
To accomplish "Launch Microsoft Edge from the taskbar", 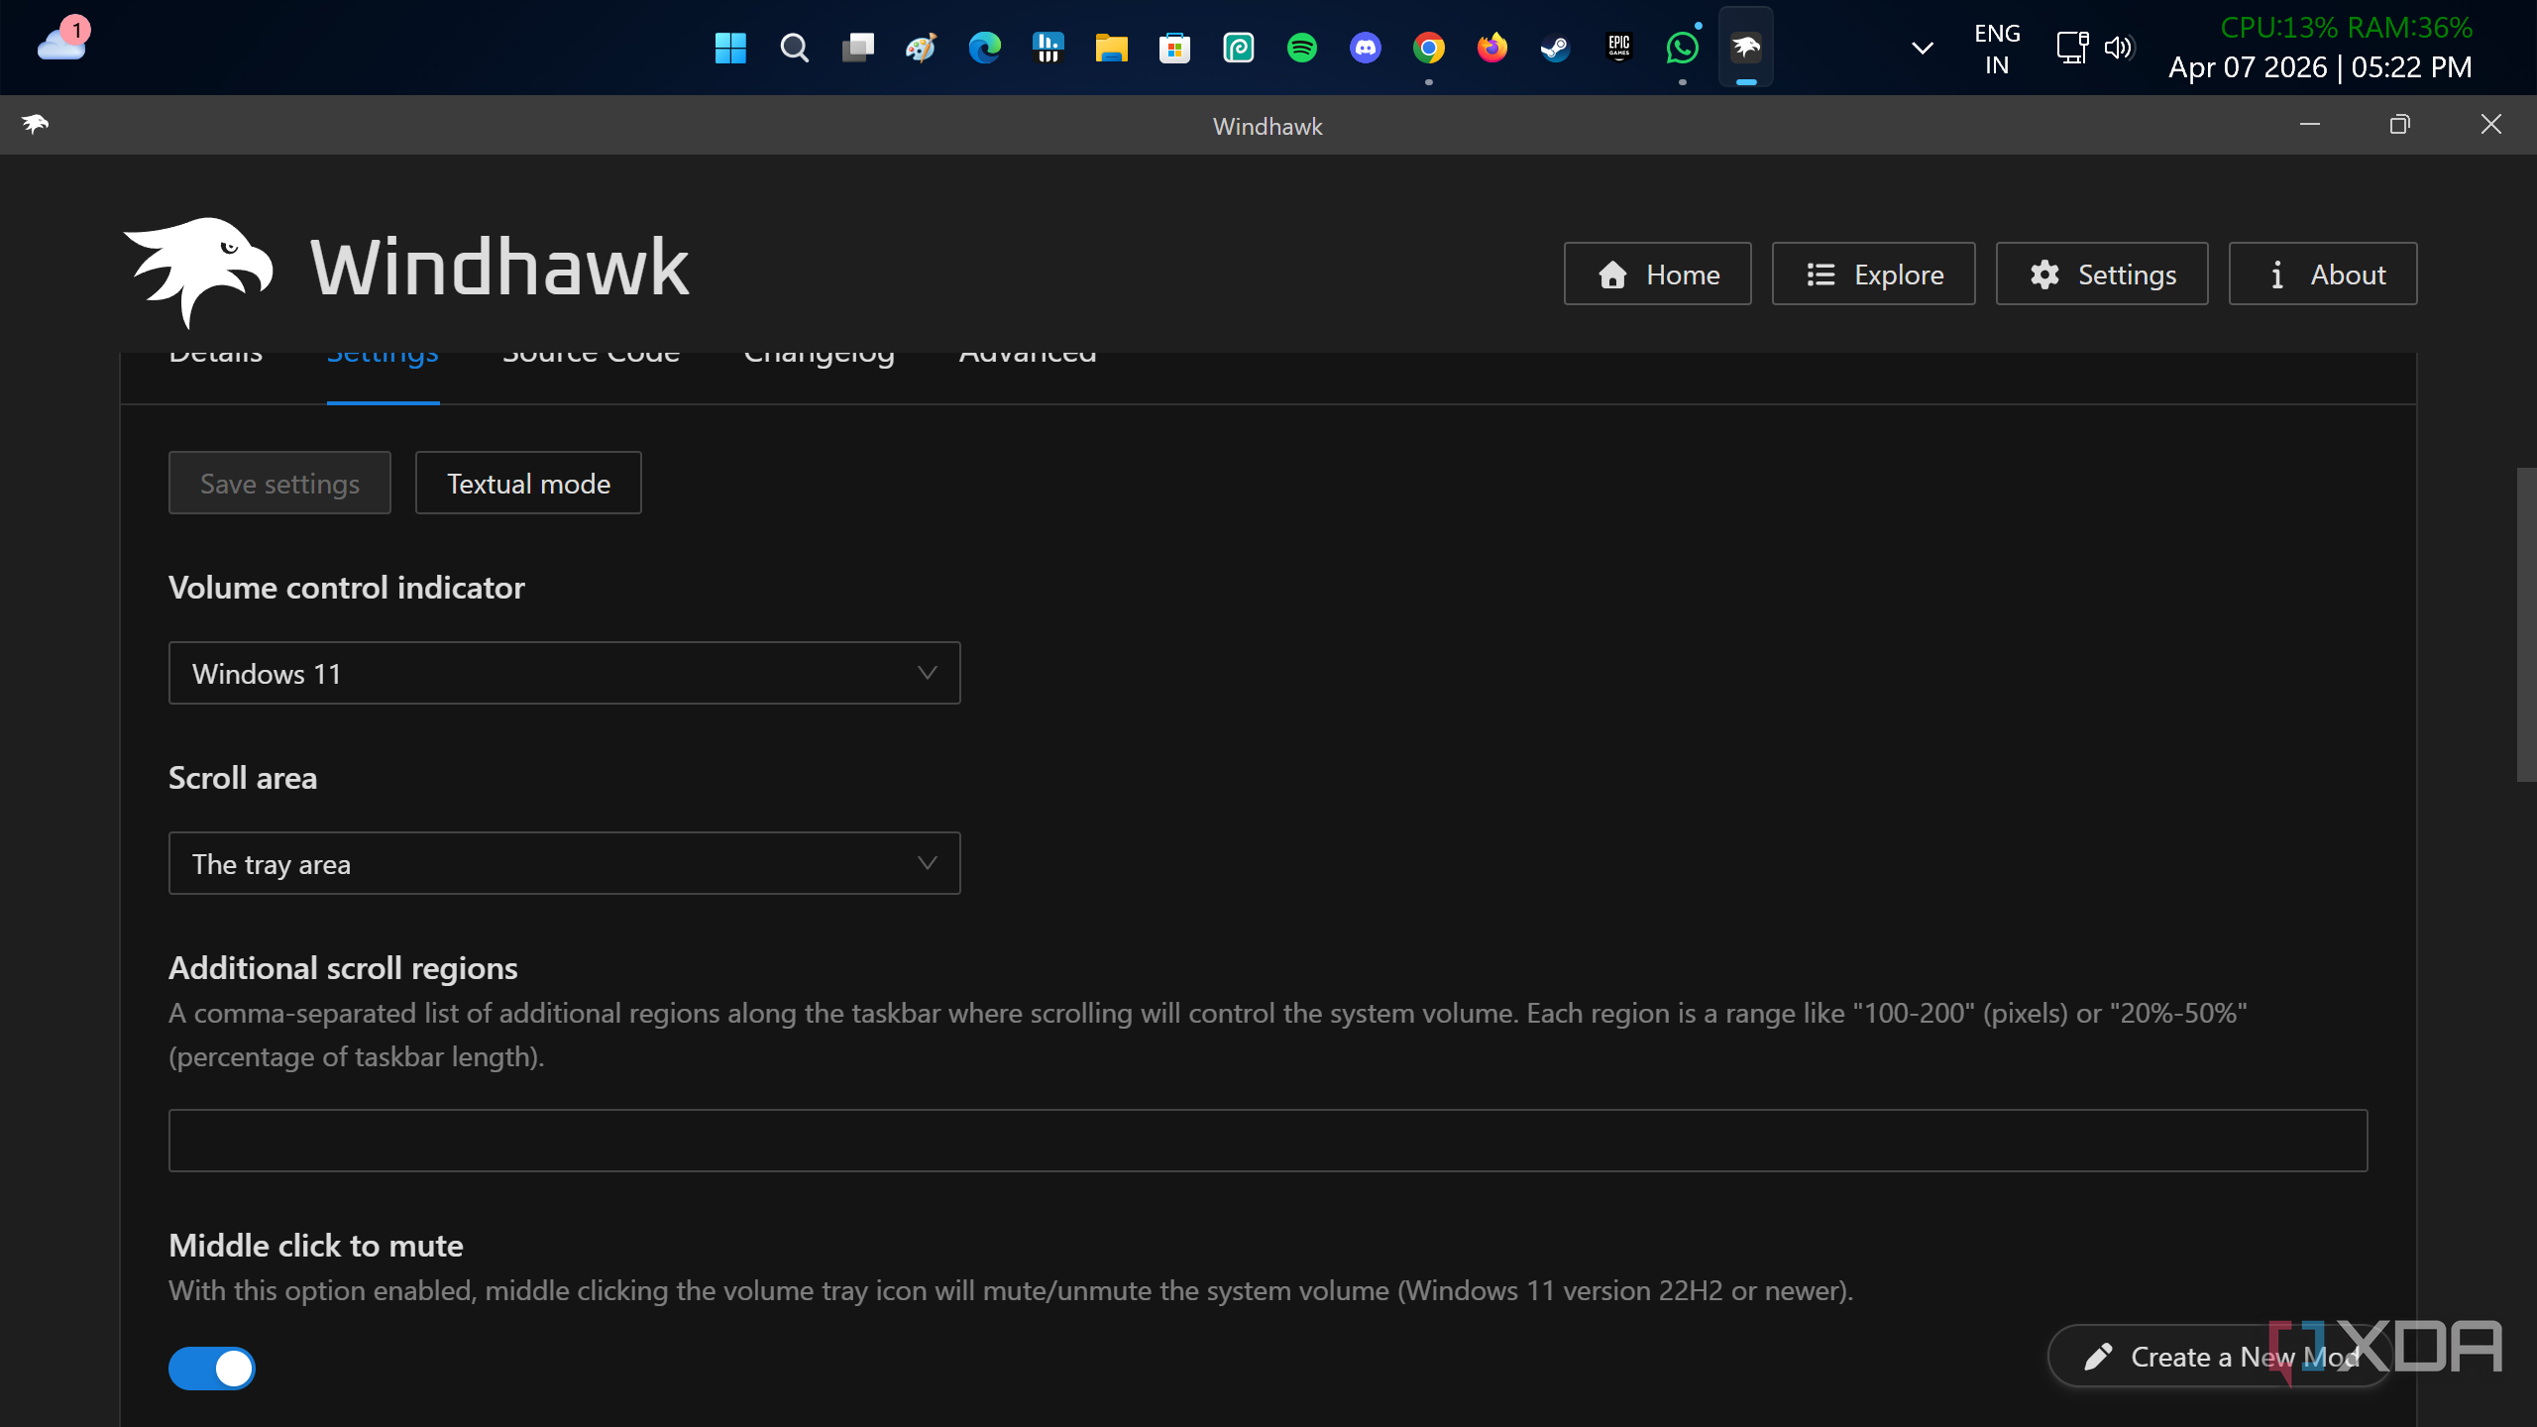I will coord(984,48).
